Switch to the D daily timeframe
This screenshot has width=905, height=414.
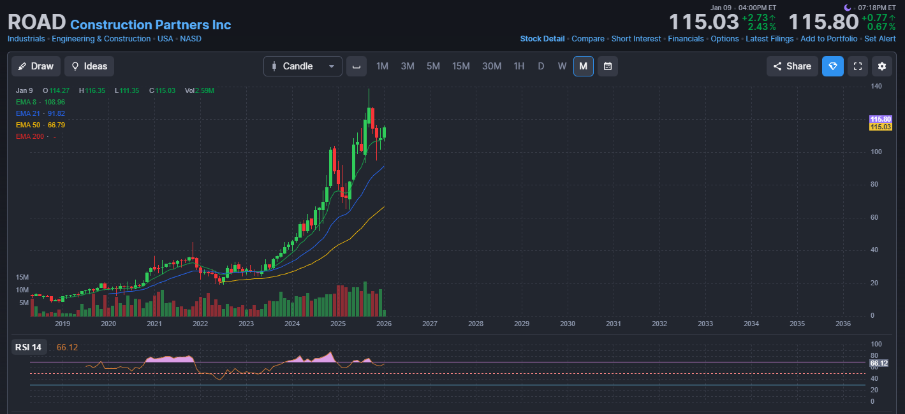(541, 66)
